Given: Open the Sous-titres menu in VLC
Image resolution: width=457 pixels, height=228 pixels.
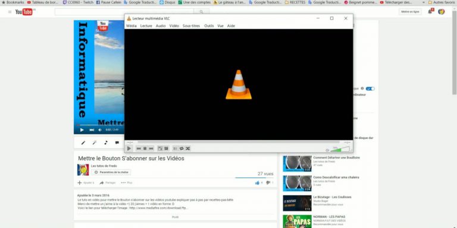Looking at the screenshot, I should click(191, 26).
